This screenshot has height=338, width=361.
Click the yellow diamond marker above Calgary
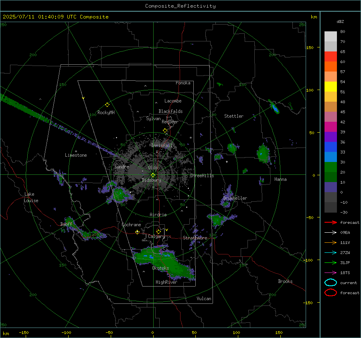tap(158, 231)
